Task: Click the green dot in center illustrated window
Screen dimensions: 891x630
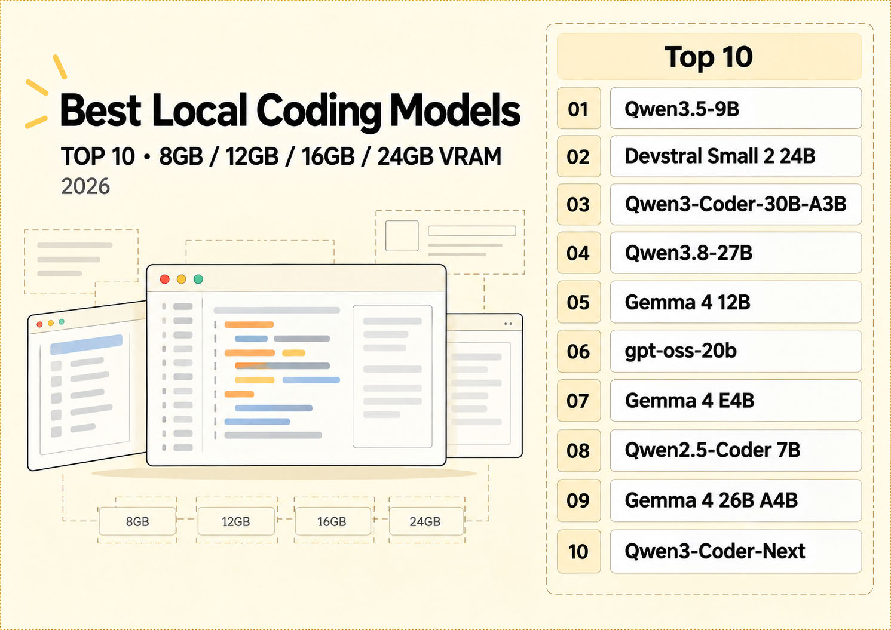Action: click(x=198, y=279)
